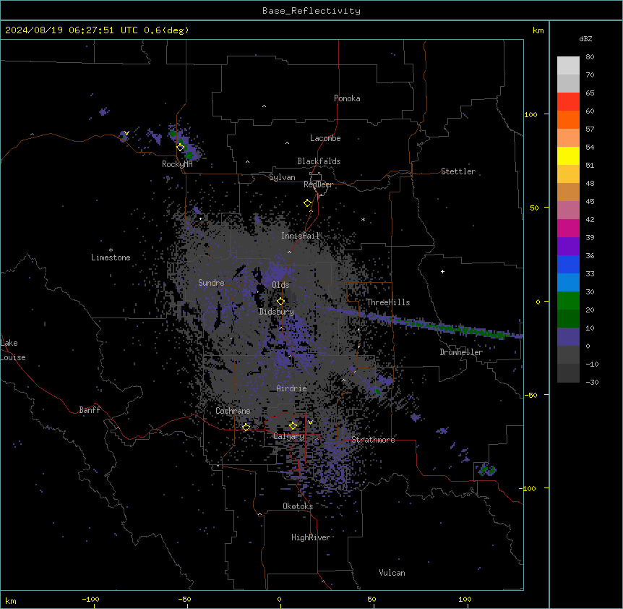623x609 pixels.
Task: Click the Strathmore town label
Action: 373,440
